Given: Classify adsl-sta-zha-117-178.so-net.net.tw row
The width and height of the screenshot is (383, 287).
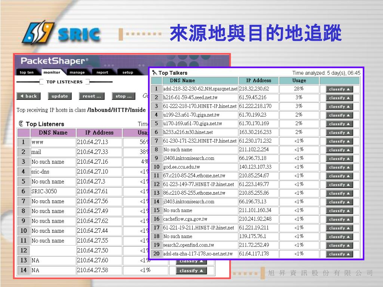Looking at the screenshot, I should point(339,254).
